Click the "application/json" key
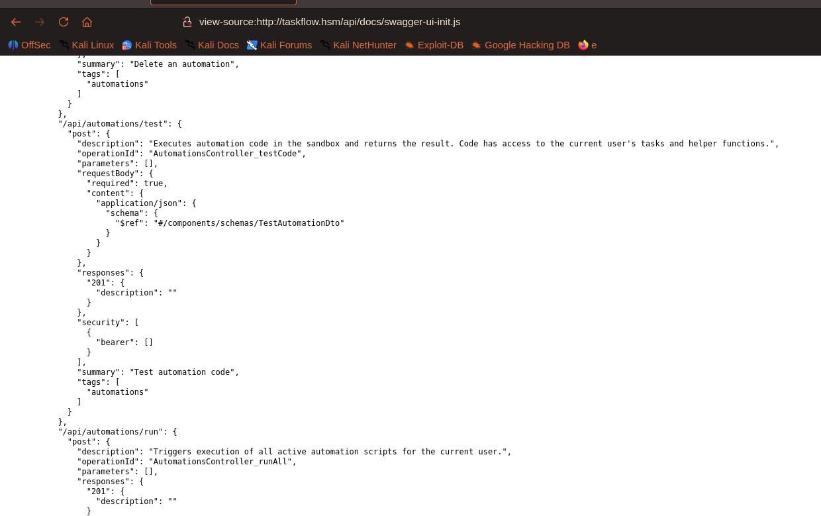 (139, 203)
